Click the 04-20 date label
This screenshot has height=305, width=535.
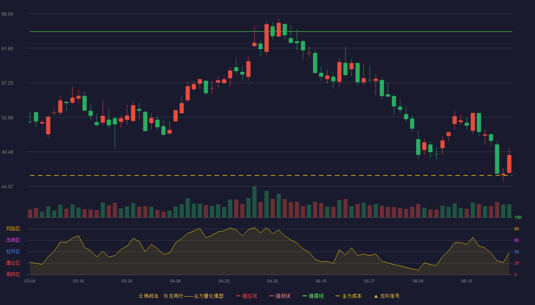224,281
